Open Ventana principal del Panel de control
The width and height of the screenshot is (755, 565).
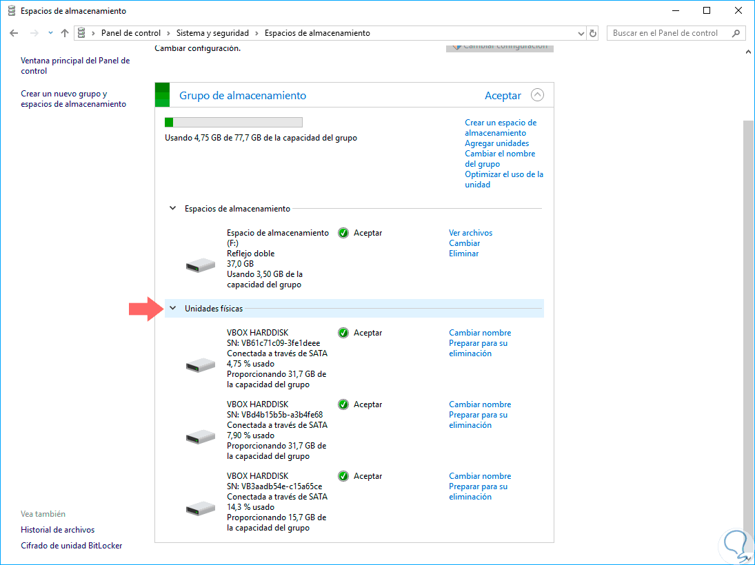click(x=75, y=66)
